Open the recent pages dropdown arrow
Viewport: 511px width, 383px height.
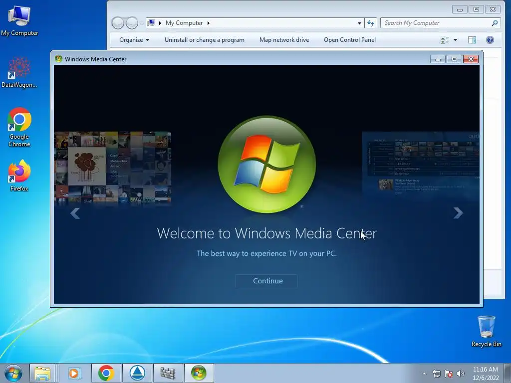[x=142, y=23]
